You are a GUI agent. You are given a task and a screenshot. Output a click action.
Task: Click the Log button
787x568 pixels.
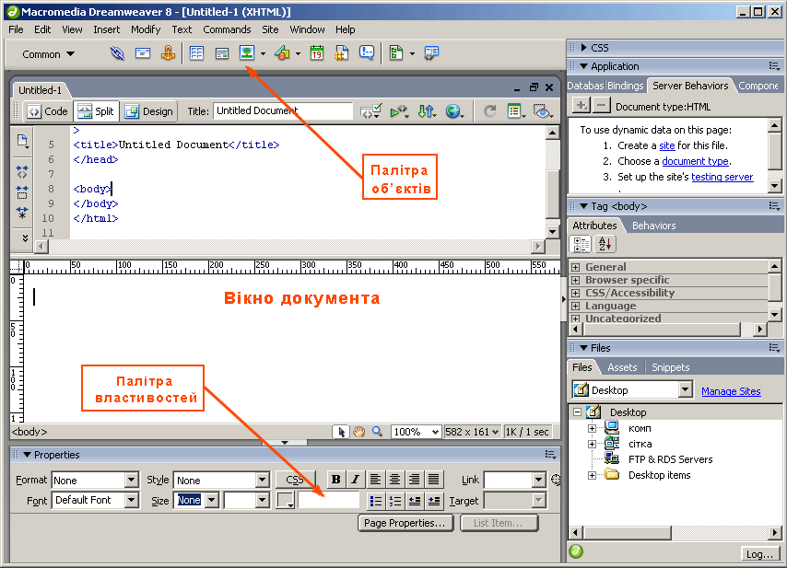click(x=759, y=554)
